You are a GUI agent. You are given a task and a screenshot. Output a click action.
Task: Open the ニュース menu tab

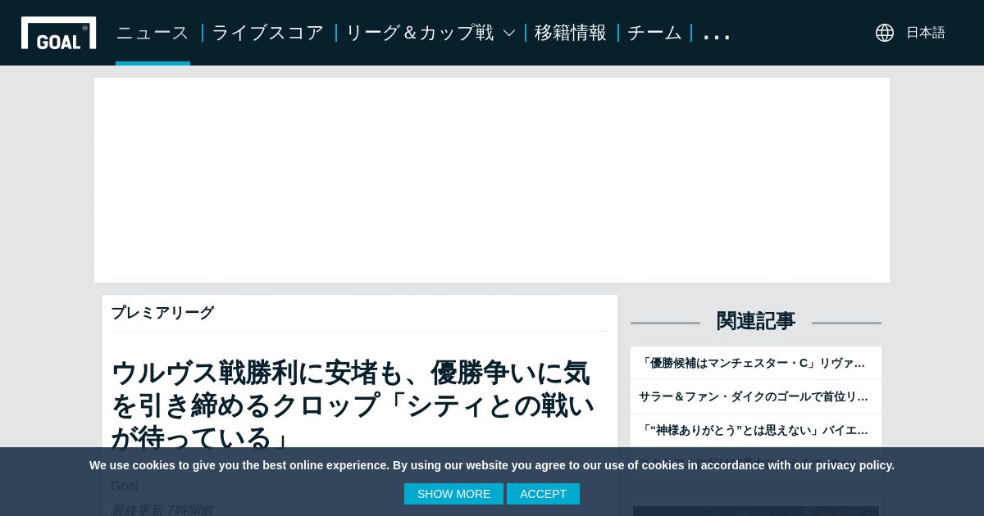153,33
